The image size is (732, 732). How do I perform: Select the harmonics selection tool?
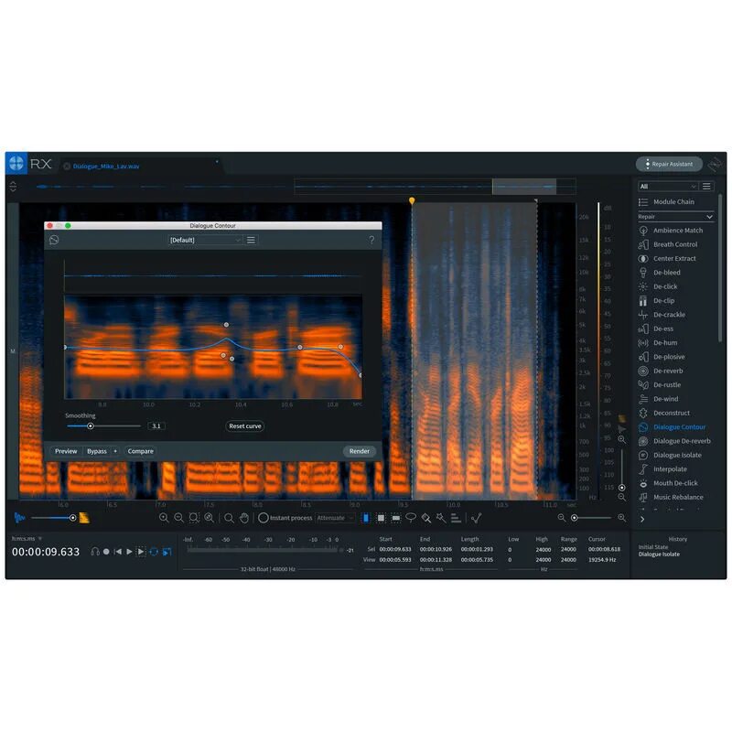456,518
